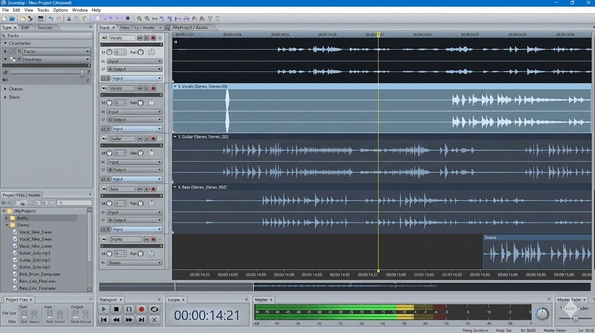Screen dimensions: 595x333
Task: Expand the Tollers section in left panel
Action: (x=5, y=97)
